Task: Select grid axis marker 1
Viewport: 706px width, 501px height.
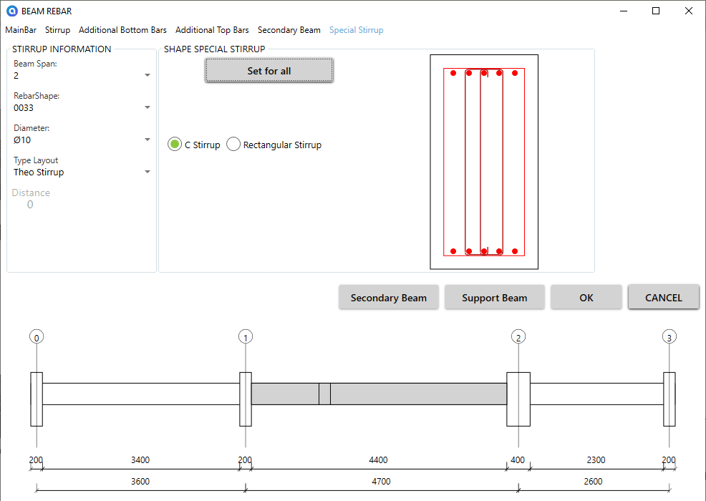Action: click(x=246, y=336)
